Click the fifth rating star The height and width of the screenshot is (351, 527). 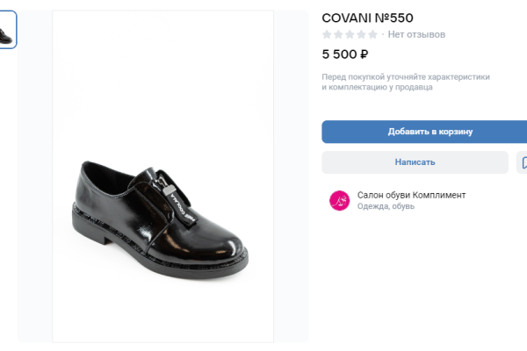point(372,35)
